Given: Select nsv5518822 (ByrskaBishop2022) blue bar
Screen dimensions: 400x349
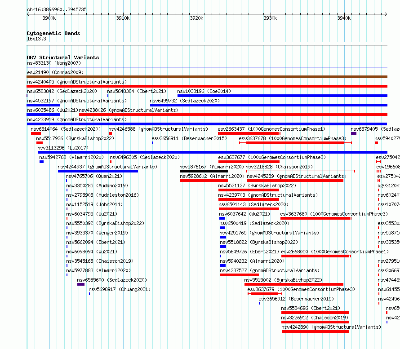Looking at the screenshot, I should pos(223,247).
